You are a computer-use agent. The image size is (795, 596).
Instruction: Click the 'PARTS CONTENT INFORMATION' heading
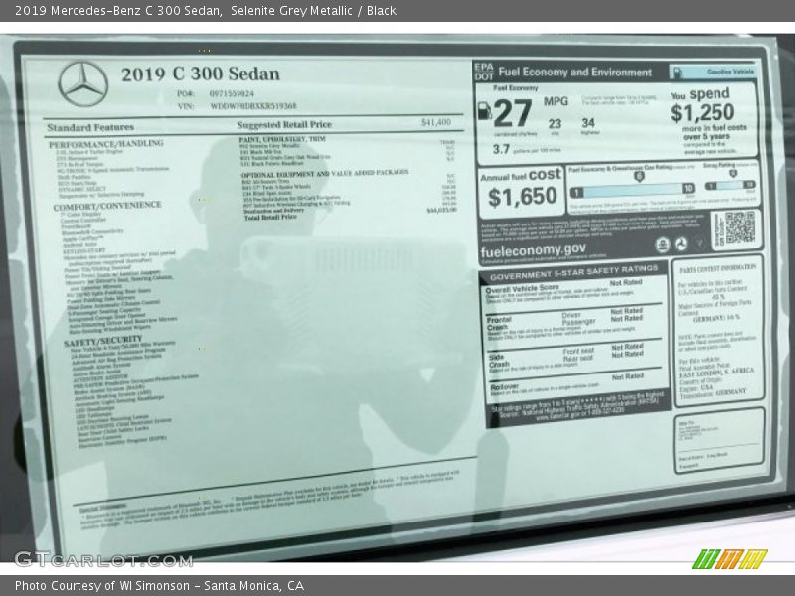click(x=717, y=268)
